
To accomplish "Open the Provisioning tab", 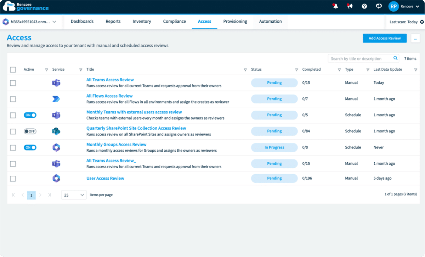I will 235,21.
